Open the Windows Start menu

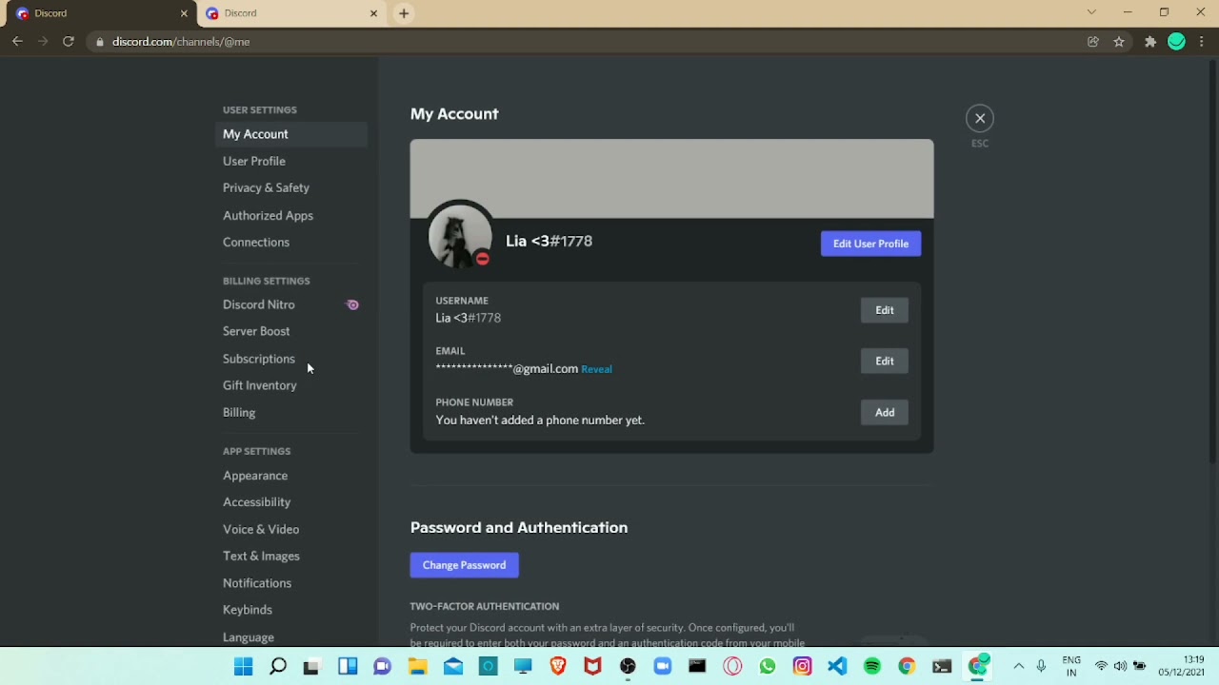243,667
